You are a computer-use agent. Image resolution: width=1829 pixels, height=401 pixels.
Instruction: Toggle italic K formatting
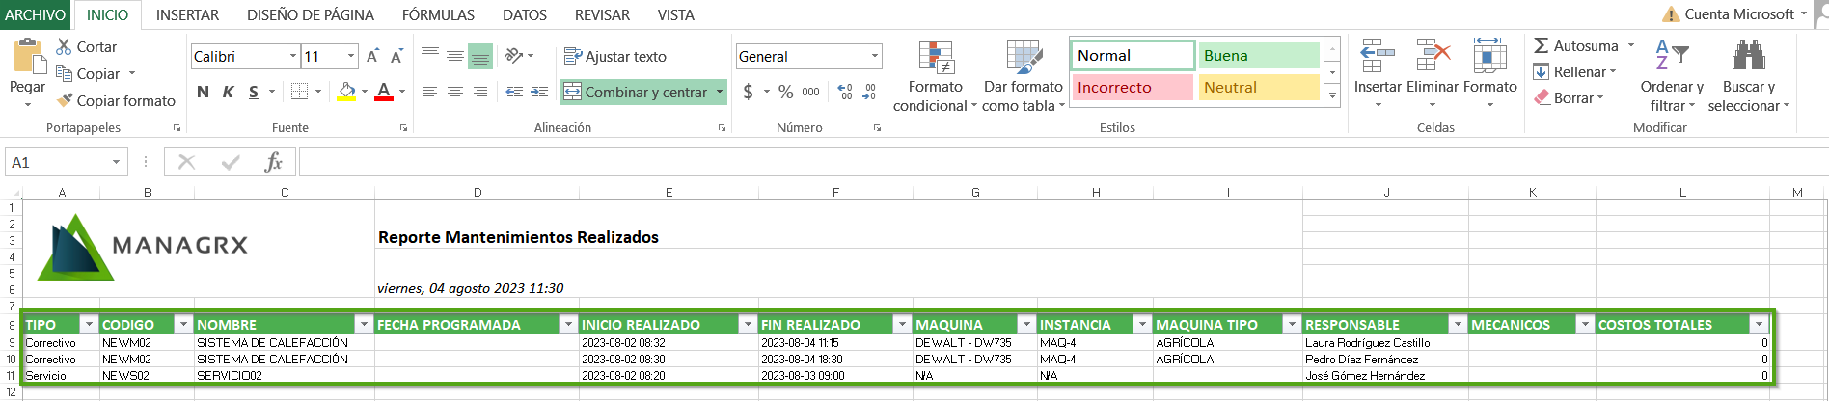(x=228, y=92)
